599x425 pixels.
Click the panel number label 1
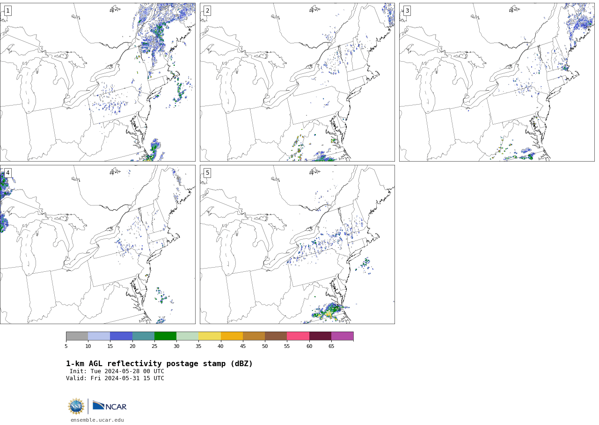[7, 11]
